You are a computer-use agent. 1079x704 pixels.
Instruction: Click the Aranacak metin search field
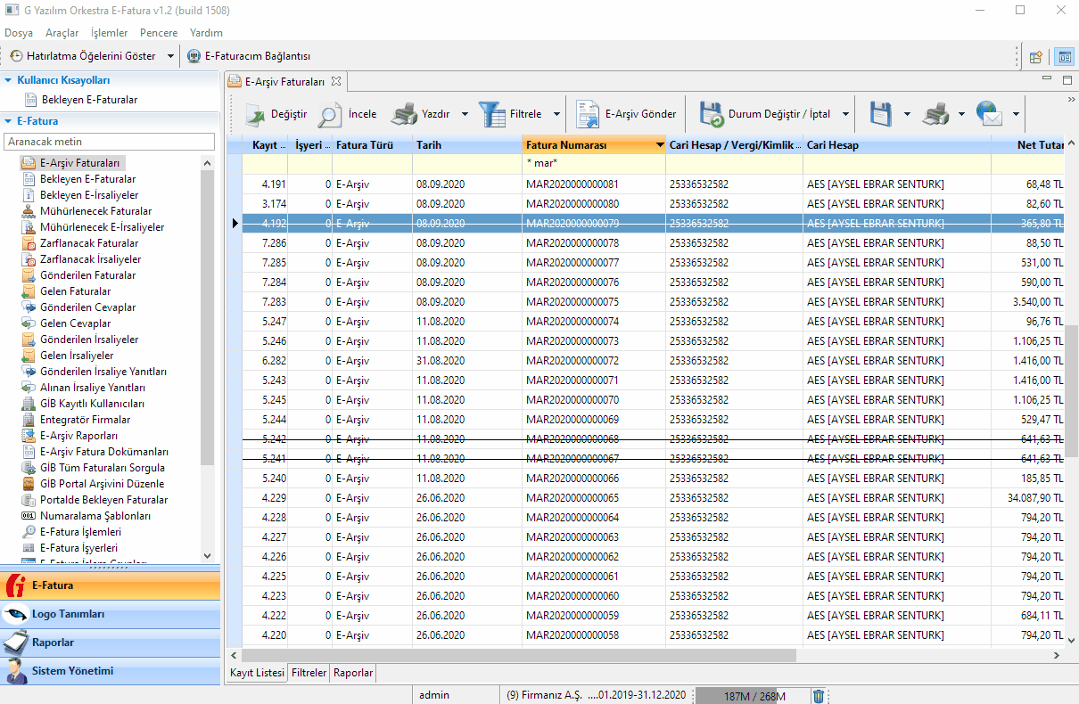point(109,142)
